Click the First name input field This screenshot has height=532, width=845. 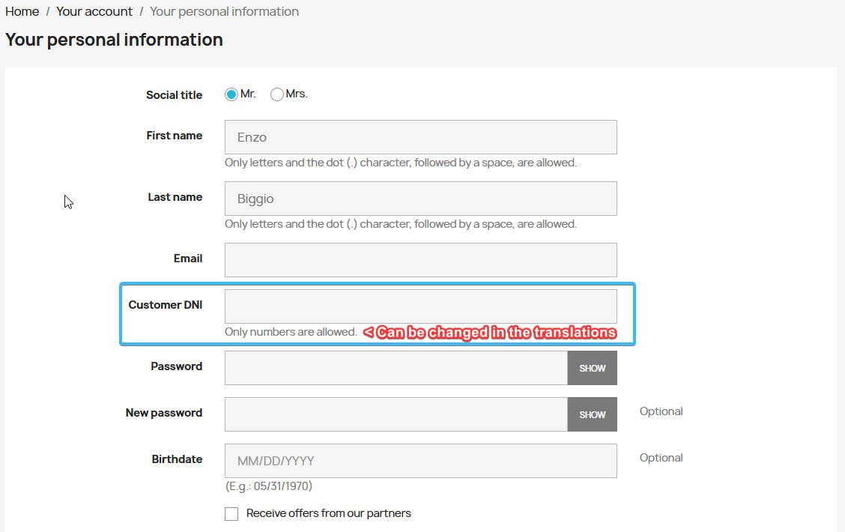(x=420, y=137)
